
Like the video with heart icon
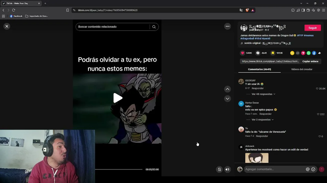[x=242, y=53]
